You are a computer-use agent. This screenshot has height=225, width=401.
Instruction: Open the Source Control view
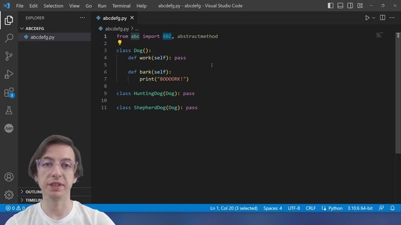tap(9, 56)
